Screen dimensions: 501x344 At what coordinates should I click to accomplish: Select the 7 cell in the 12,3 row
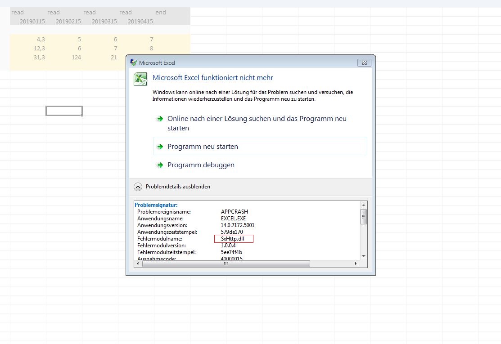click(100, 48)
